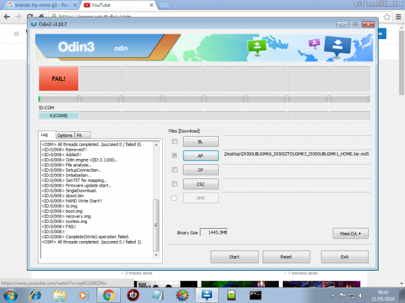The width and height of the screenshot is (405, 303).
Task: Open Chrome's three-line settings menu
Action: (x=398, y=17)
